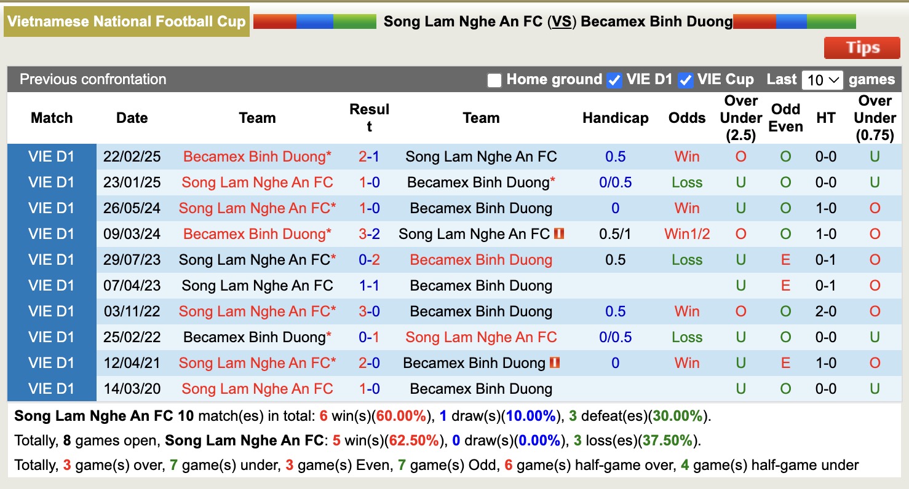The width and height of the screenshot is (909, 489).
Task: Uncheck the VIE D1 checkbox
Action: tap(614, 80)
